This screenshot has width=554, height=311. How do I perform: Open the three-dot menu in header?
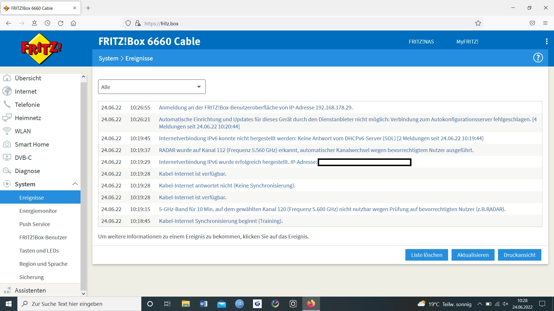pos(546,41)
